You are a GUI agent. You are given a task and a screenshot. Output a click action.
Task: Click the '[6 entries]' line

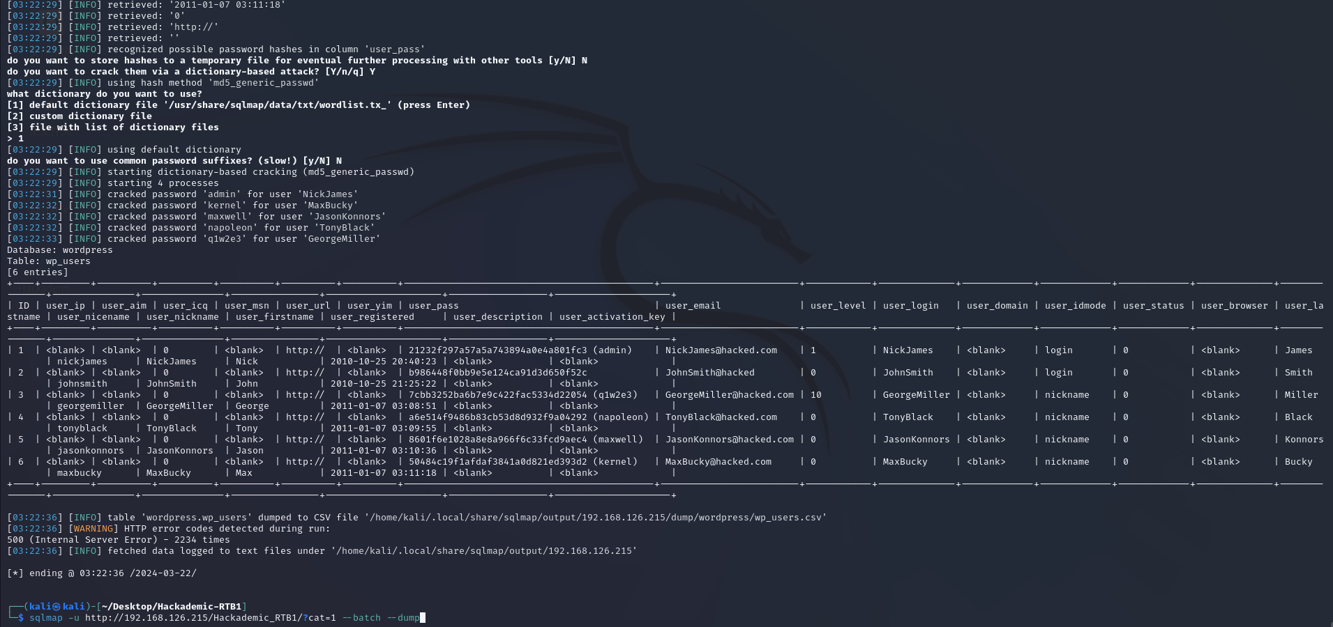(37, 272)
